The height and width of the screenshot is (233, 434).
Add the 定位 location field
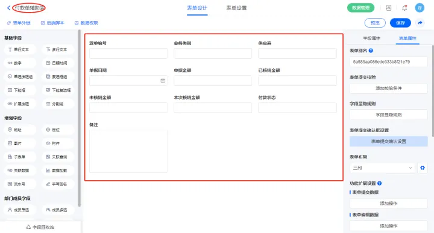click(58, 130)
